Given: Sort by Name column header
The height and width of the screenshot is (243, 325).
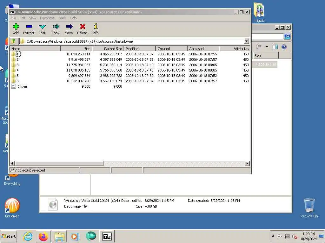Looking at the screenshot, I should [35, 48].
